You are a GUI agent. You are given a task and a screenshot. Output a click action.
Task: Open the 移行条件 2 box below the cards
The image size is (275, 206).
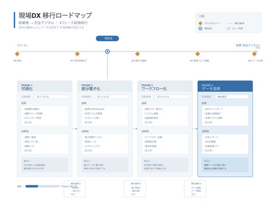click(x=135, y=189)
